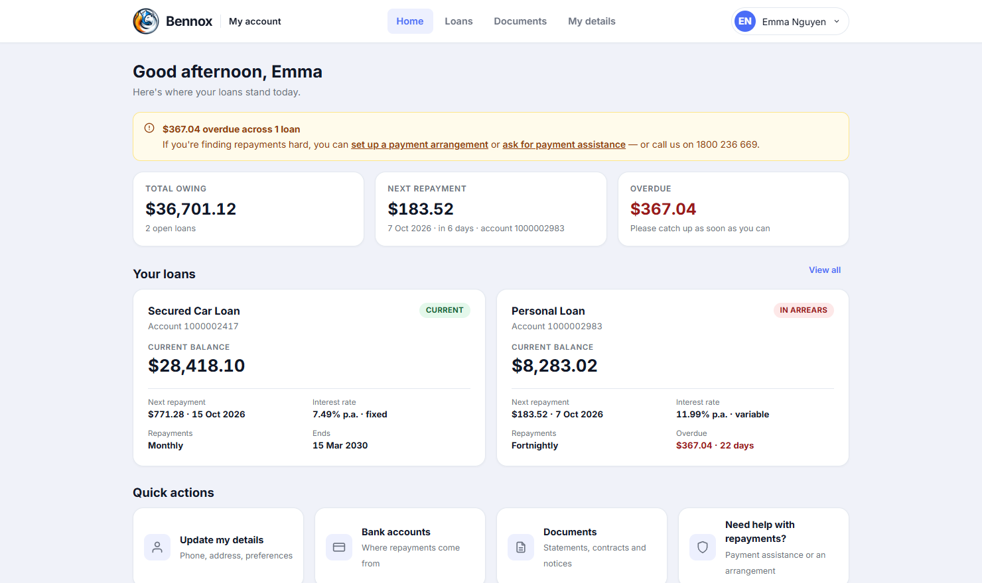This screenshot has height=583, width=982.
Task: Click the 'My account' header label
Action: [255, 21]
